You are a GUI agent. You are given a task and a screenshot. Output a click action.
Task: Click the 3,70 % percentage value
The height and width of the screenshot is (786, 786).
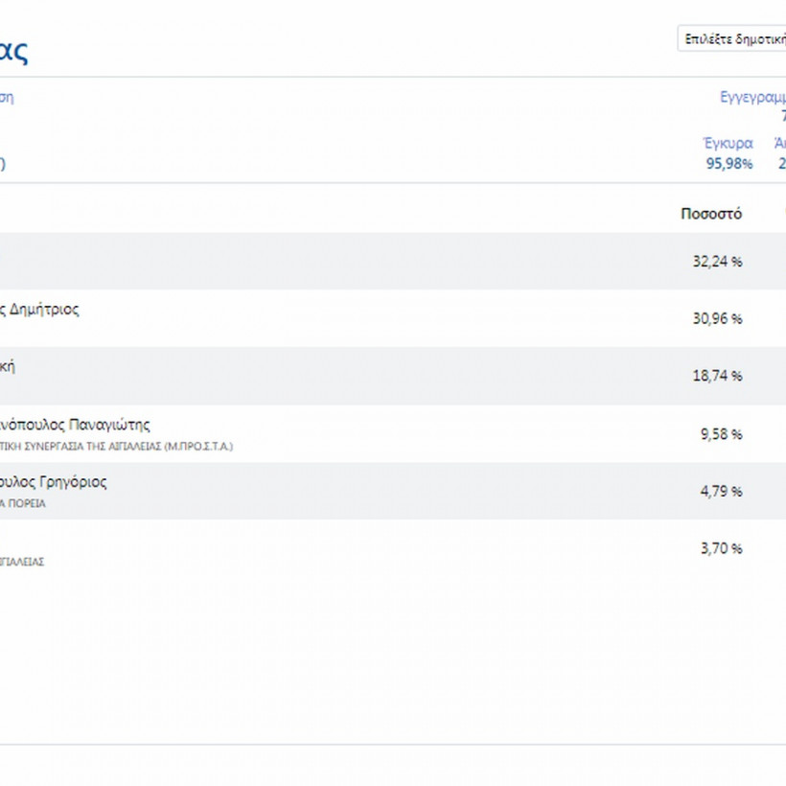click(x=721, y=549)
